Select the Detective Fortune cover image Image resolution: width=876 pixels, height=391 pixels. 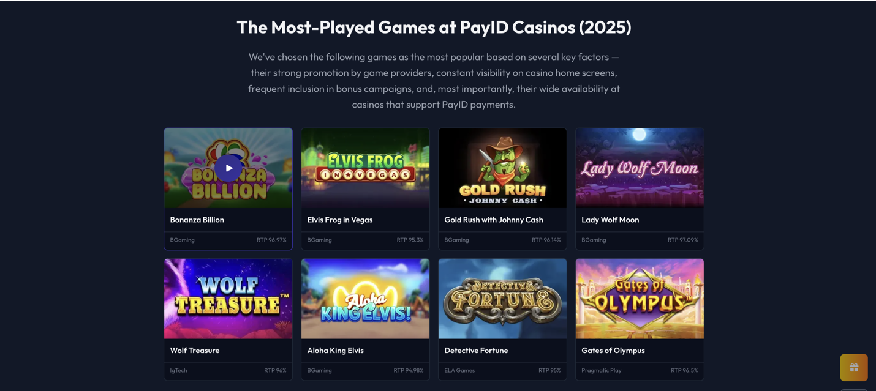[x=502, y=298]
